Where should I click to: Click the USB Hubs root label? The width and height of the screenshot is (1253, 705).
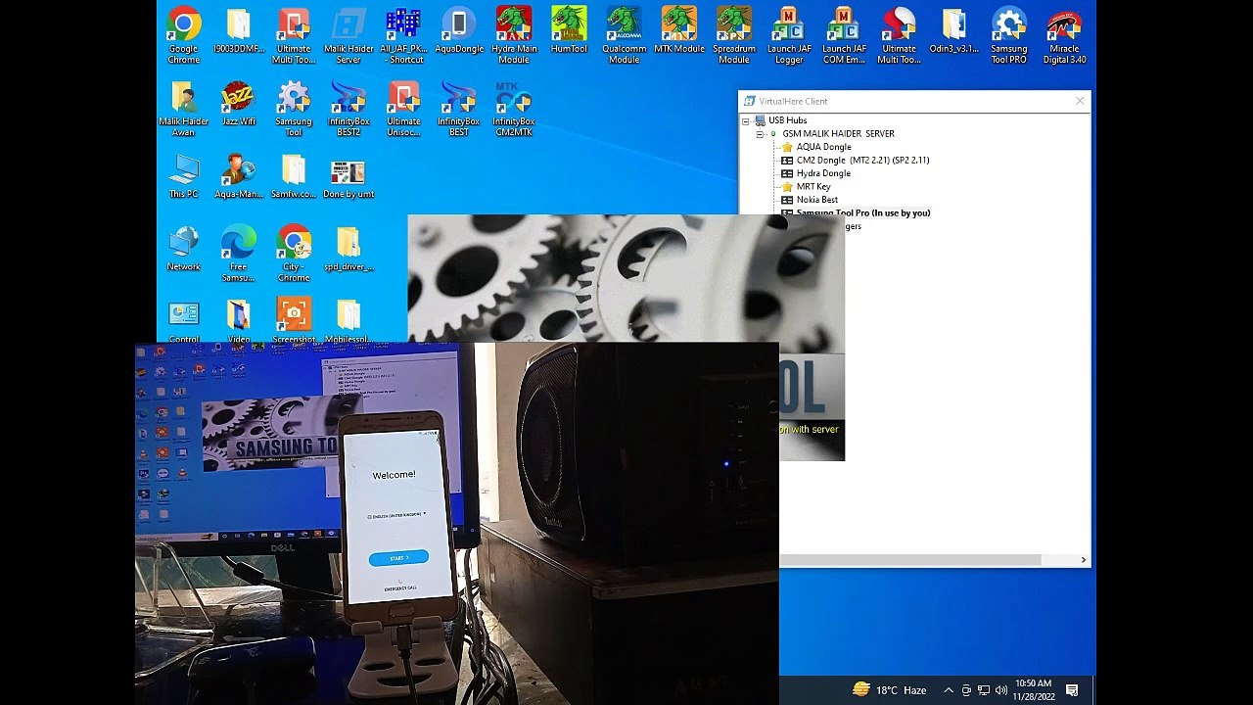(787, 120)
